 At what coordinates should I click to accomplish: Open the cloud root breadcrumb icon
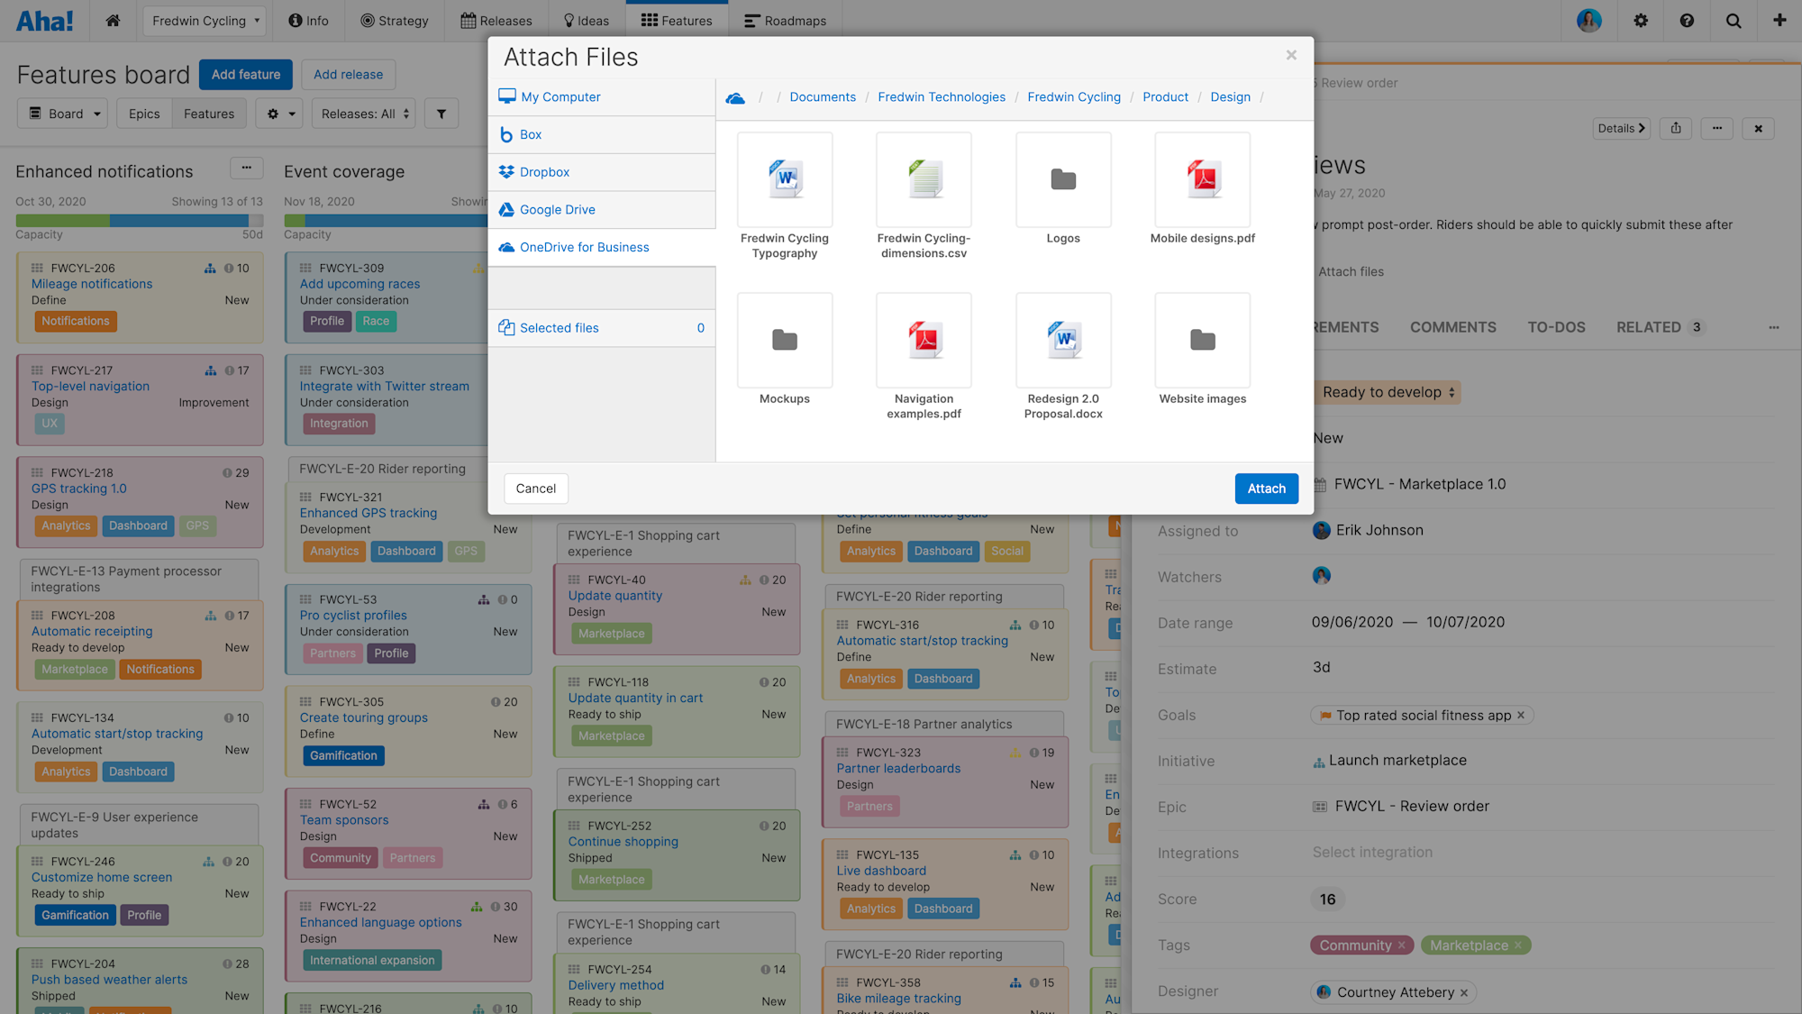(x=737, y=96)
